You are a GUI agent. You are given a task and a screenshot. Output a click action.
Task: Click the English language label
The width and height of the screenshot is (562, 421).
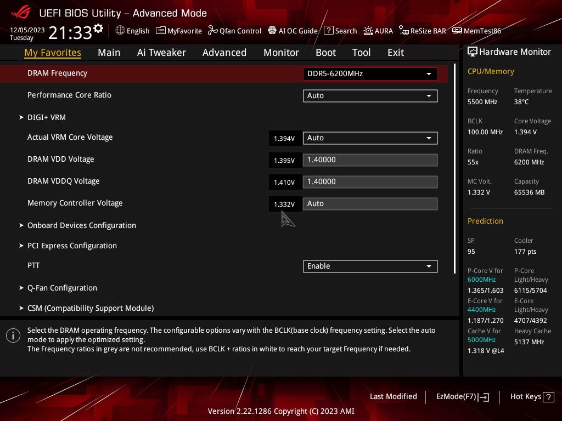(x=138, y=31)
